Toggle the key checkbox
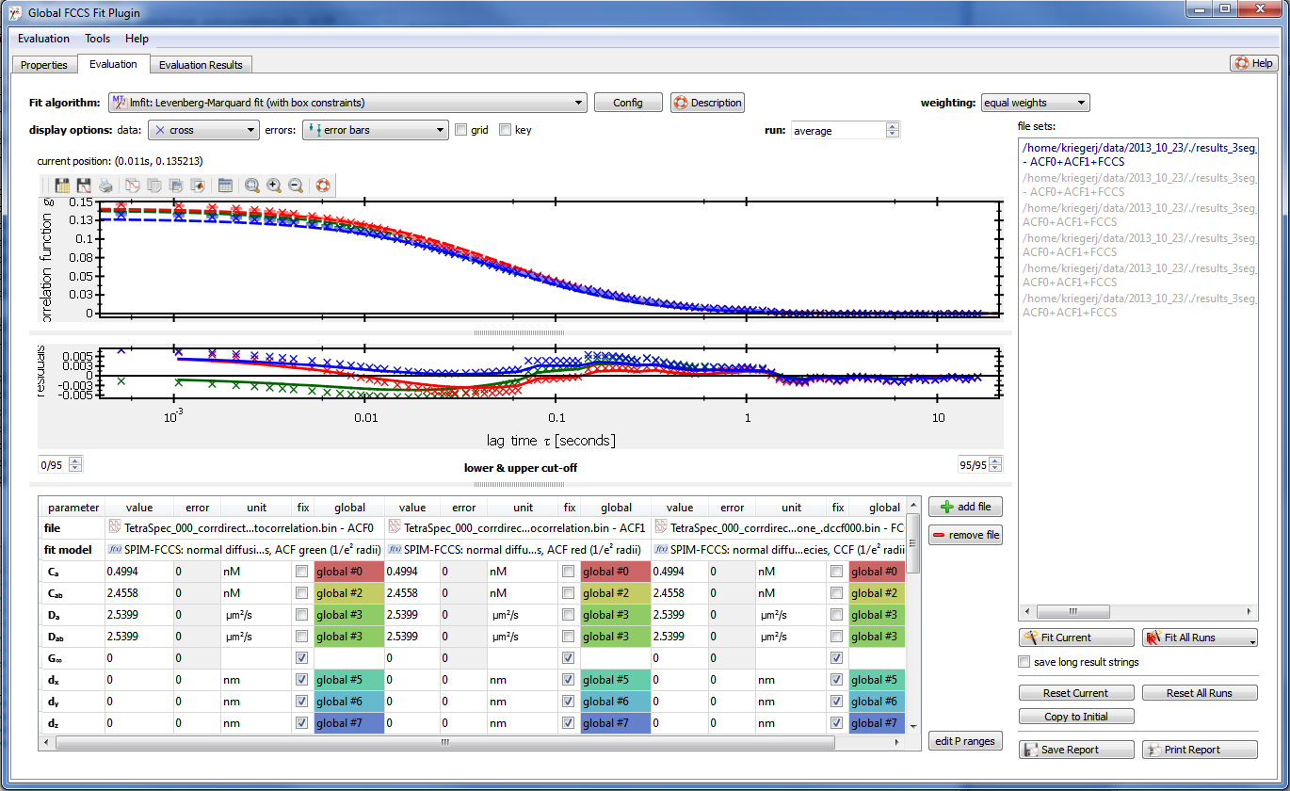 tap(506, 130)
